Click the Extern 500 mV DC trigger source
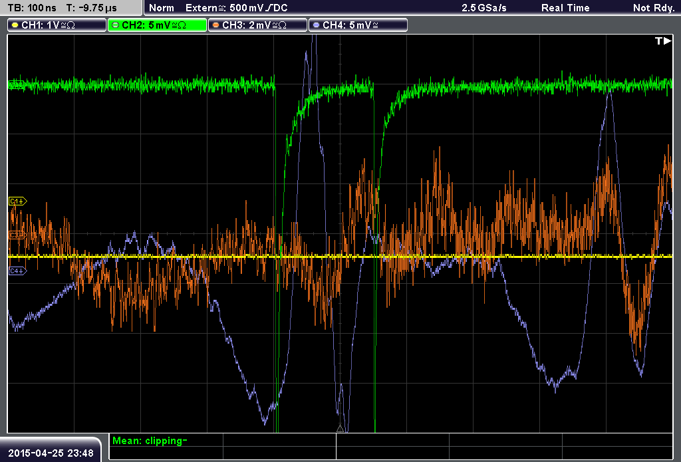 click(x=237, y=8)
